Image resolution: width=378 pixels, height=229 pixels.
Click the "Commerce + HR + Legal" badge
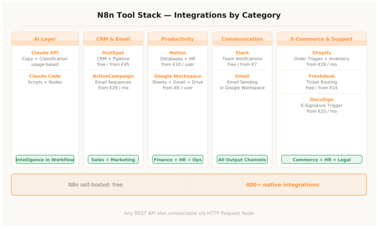click(322, 160)
